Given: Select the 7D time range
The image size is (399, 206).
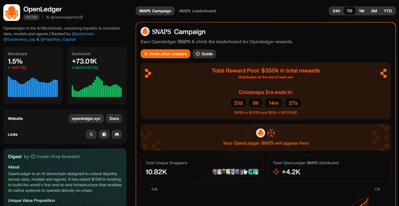Looking at the screenshot, I should pos(349,11).
